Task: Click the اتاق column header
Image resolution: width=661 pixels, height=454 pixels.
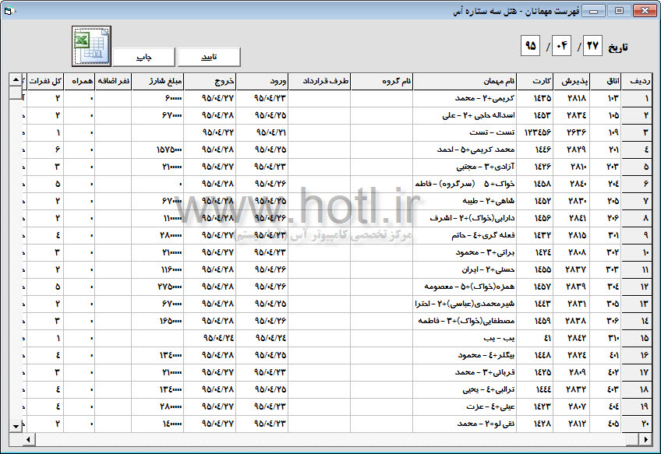Action: (606, 81)
